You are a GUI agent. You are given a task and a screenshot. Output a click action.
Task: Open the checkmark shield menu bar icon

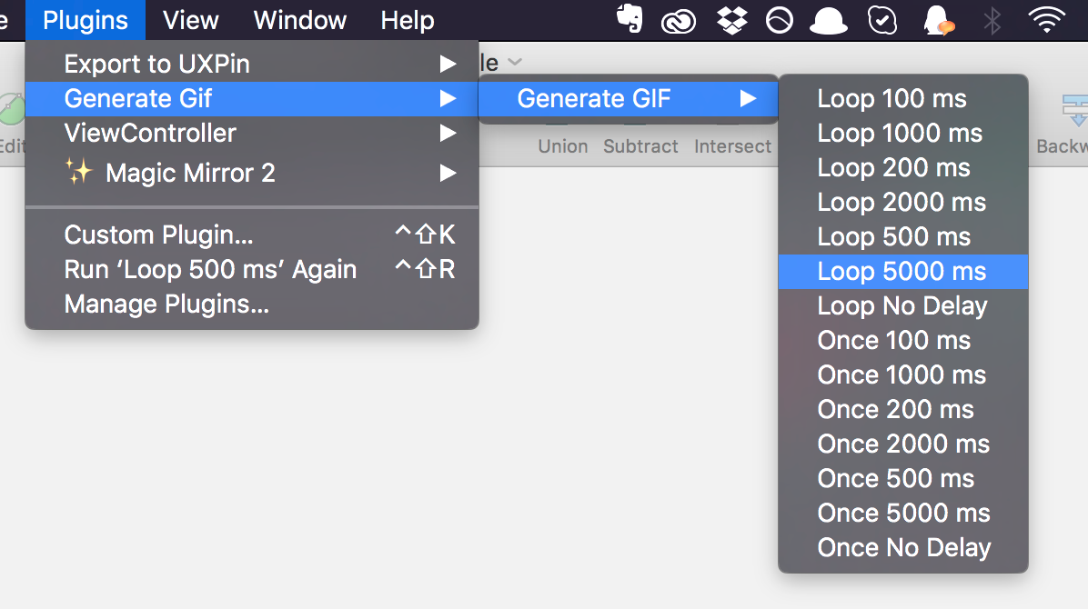click(x=881, y=20)
